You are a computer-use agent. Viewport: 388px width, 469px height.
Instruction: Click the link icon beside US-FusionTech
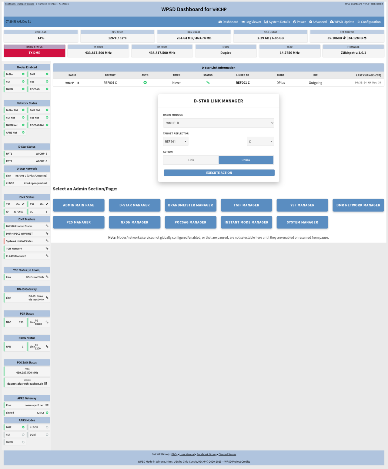[x=47, y=277]
